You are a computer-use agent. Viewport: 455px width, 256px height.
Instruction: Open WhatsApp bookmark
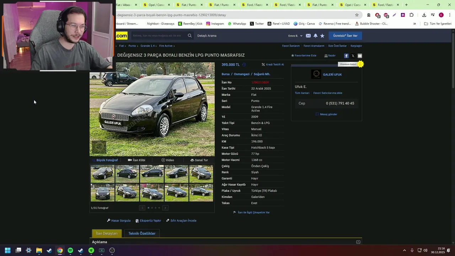pos(237,24)
